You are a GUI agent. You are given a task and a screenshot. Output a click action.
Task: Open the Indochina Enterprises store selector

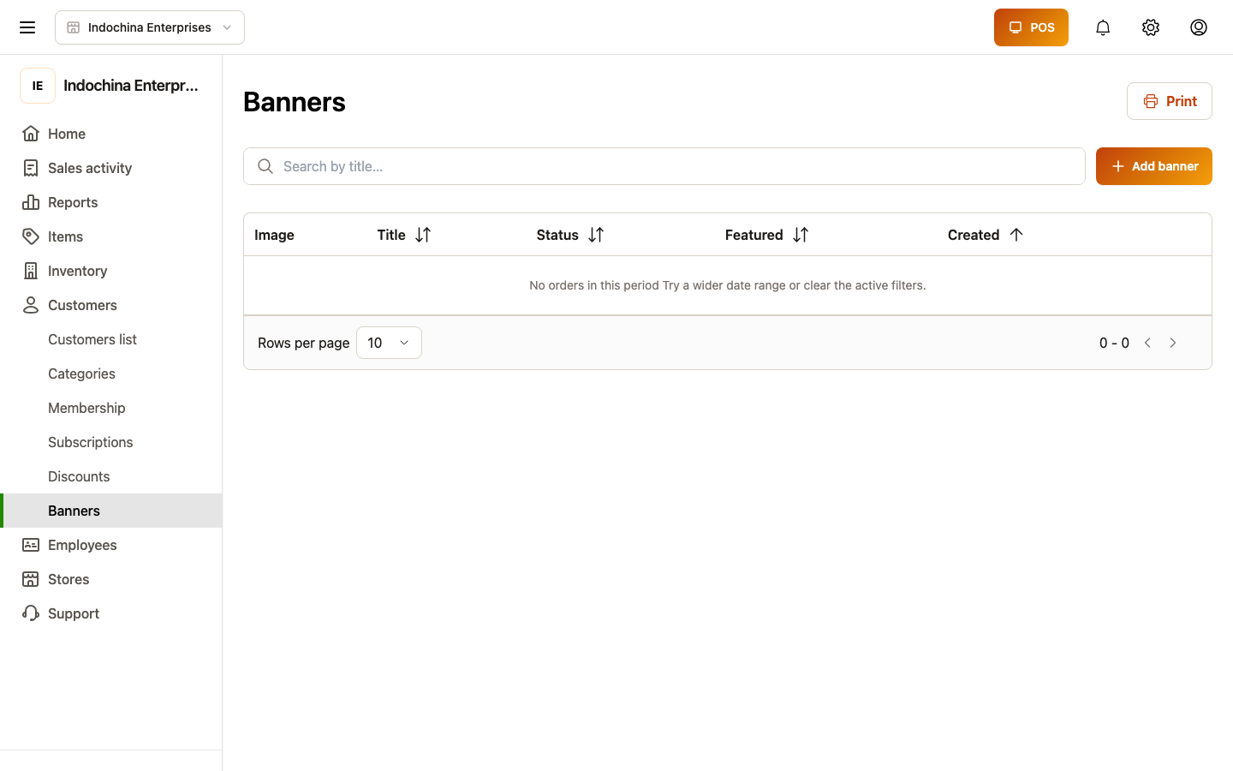pos(150,27)
